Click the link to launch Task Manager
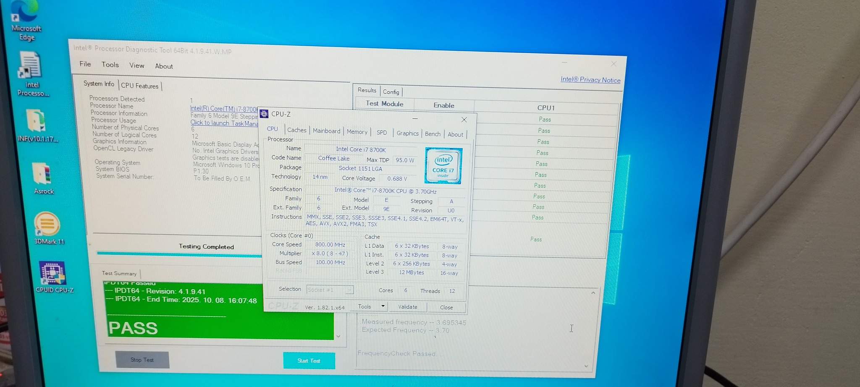Viewport: 860px width, 387px height. click(x=224, y=123)
